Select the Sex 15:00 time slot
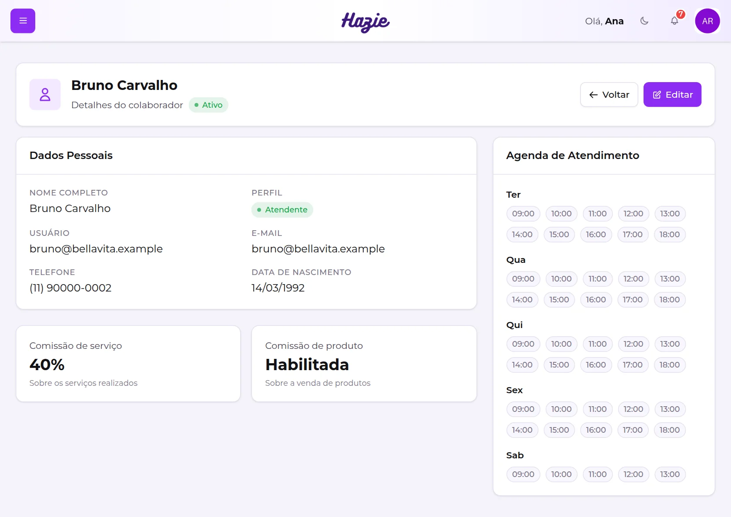The width and height of the screenshot is (731, 517). (559, 430)
